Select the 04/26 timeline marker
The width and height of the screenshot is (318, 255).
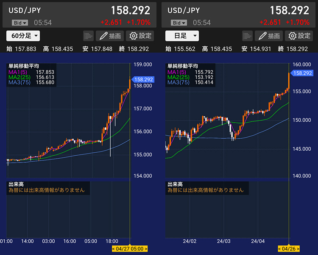click(x=289, y=249)
